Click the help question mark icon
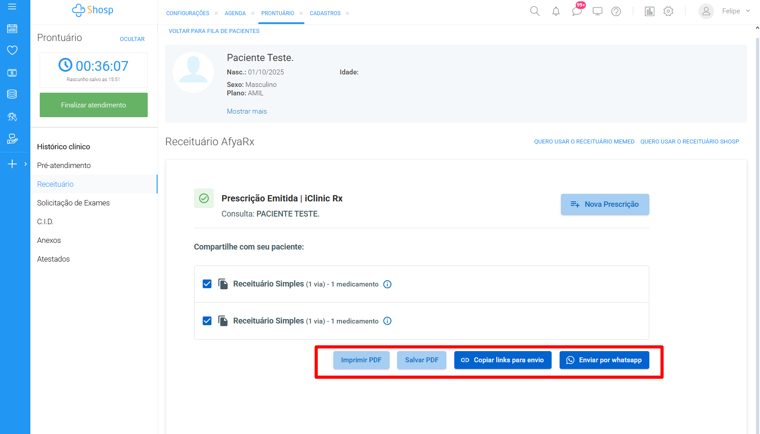The width and height of the screenshot is (760, 434). [x=616, y=12]
